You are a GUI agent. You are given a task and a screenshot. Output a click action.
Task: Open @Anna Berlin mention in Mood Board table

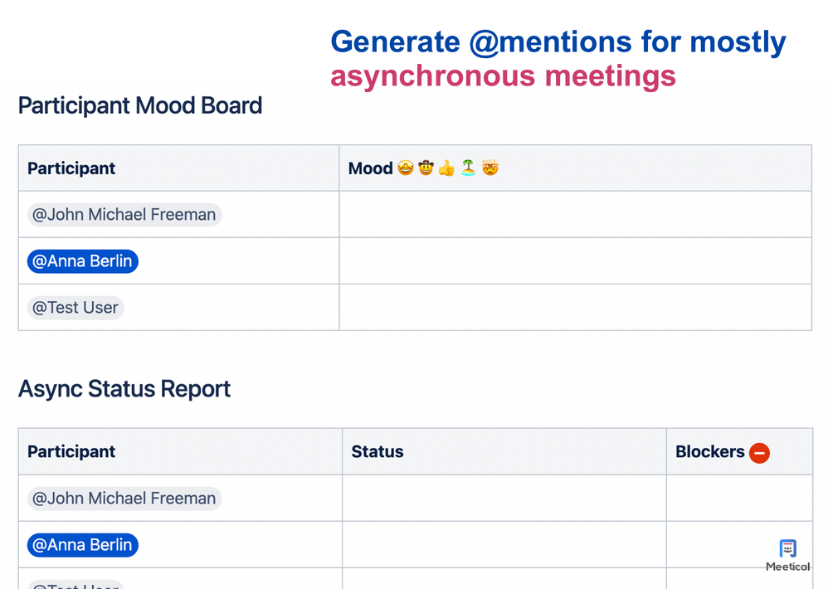(x=82, y=261)
